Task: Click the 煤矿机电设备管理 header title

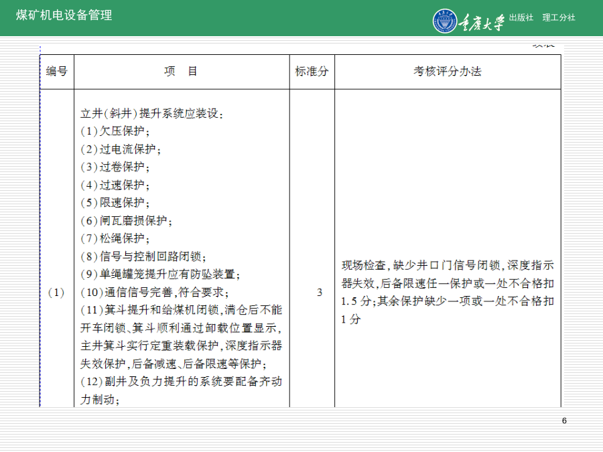Action: click(64, 15)
